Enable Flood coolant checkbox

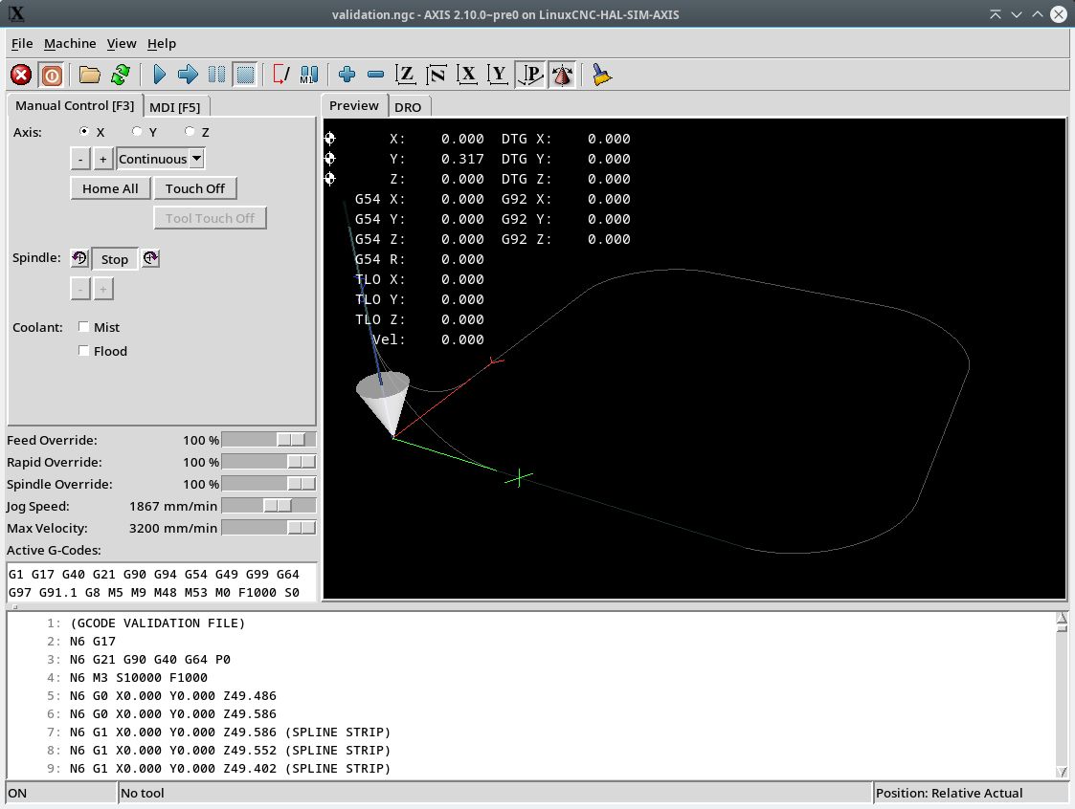click(x=83, y=351)
